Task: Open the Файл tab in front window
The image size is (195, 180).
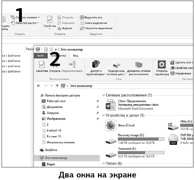Action: 41,56
